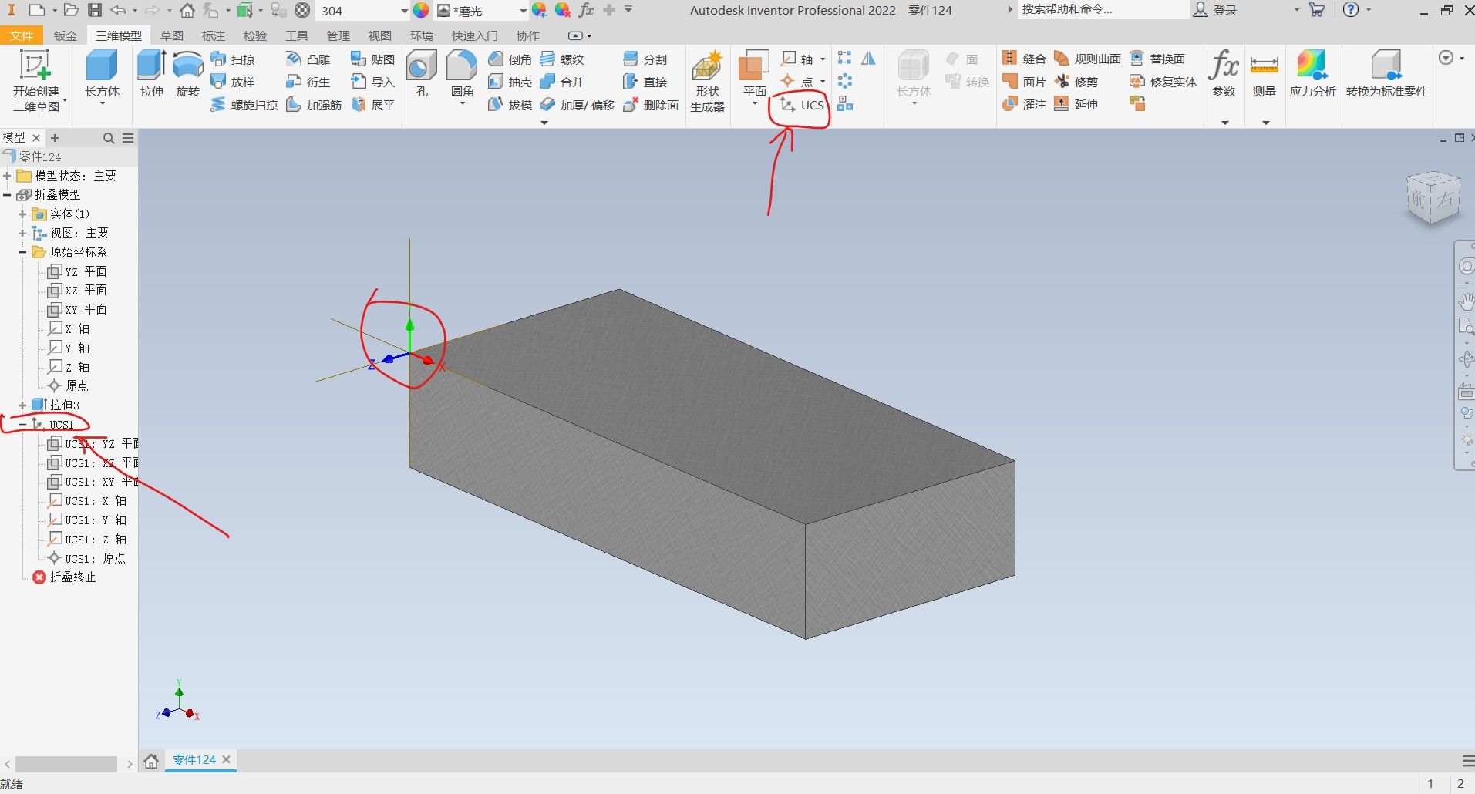This screenshot has width=1475, height=794.
Task: Select UCS1: X 轴 in the browser
Action: click(87, 500)
